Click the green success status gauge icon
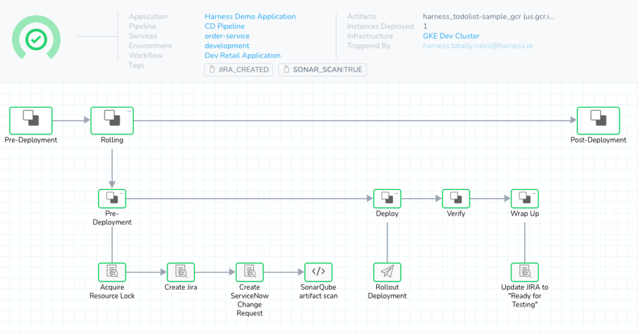Image resolution: width=638 pixels, height=334 pixels. [36, 38]
